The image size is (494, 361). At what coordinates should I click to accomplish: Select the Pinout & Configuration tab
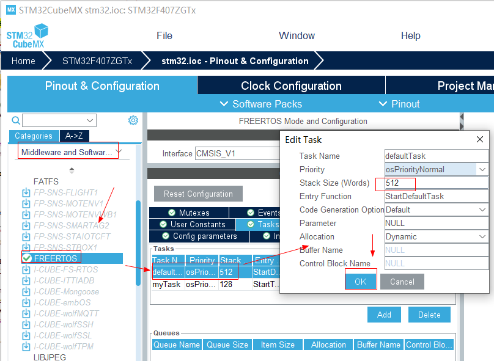point(102,86)
